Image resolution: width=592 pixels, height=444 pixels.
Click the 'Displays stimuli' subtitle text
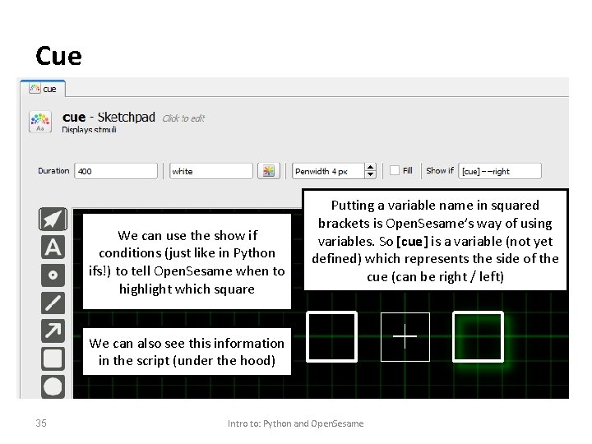(89, 130)
